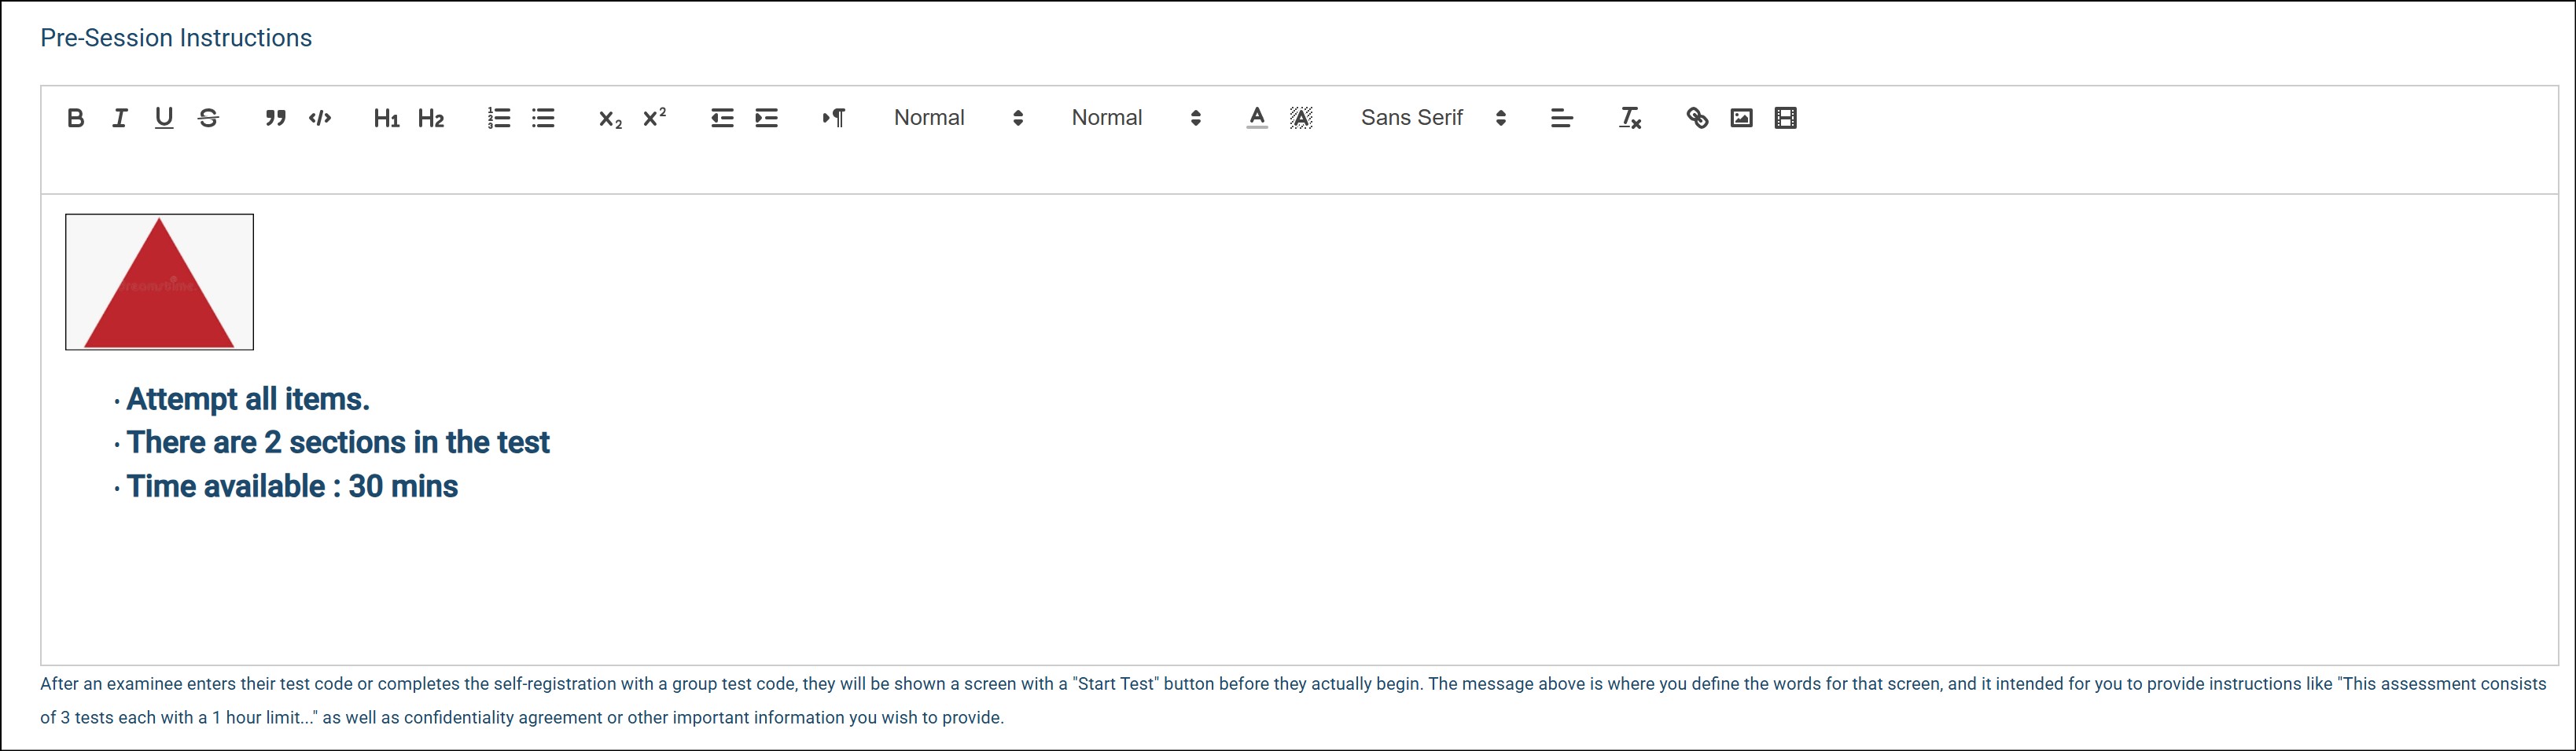Create a bulleted list
The width and height of the screenshot is (2576, 751).
click(x=543, y=118)
